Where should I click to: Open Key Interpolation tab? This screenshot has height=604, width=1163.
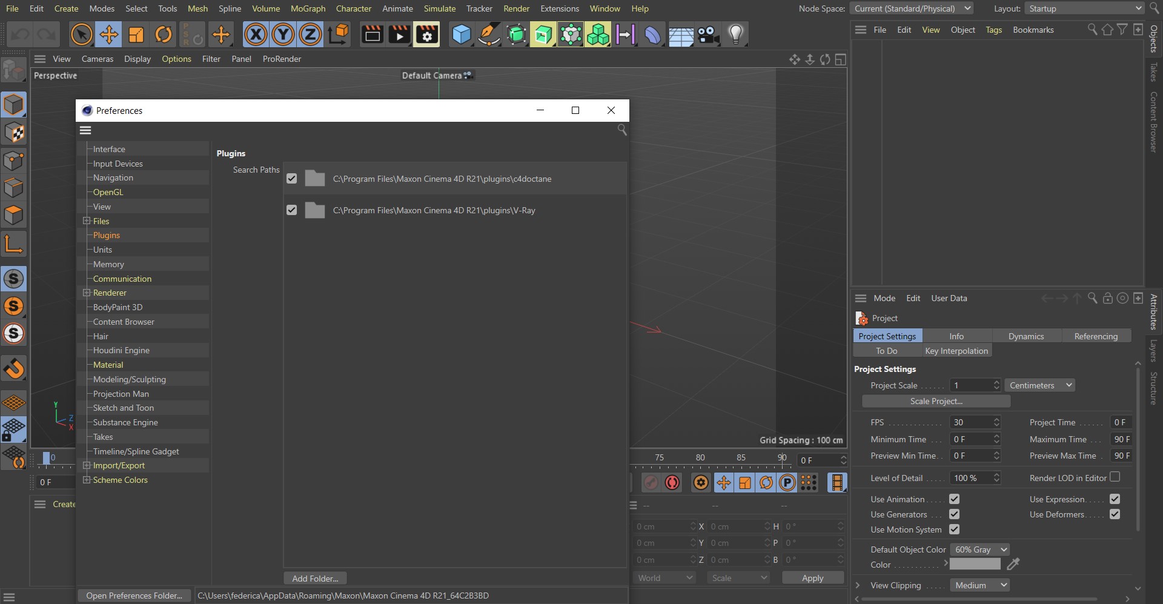tap(956, 351)
